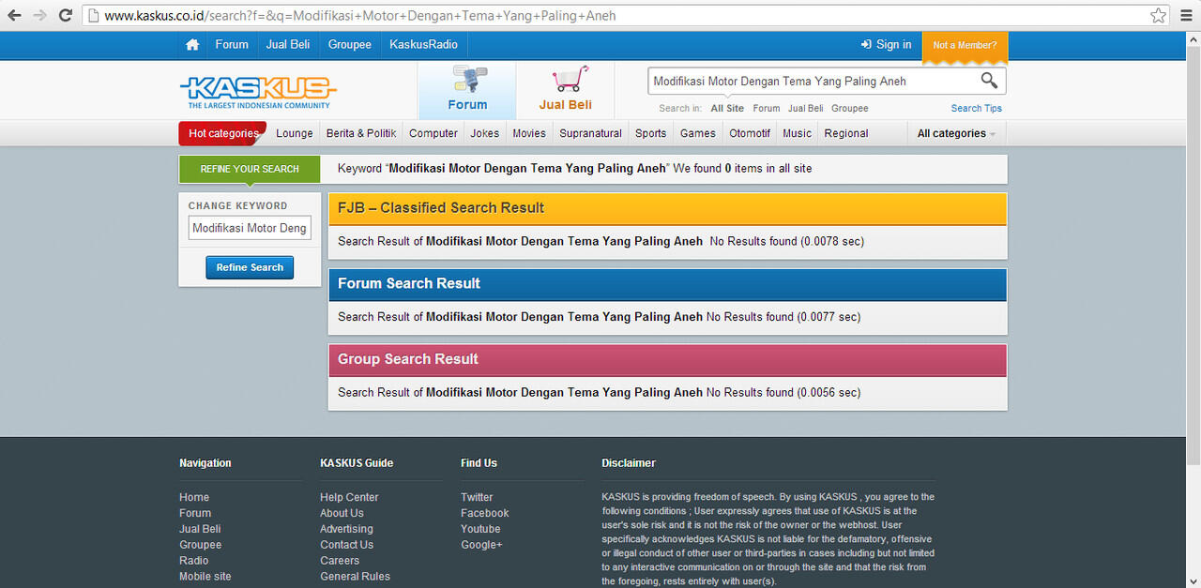
Task: Select the 'All Site' search scope
Action: pyautogui.click(x=727, y=109)
